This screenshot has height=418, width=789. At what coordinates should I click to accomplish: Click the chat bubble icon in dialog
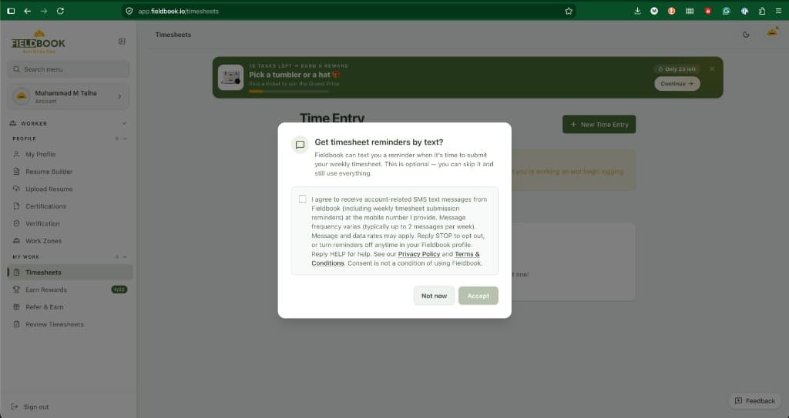(x=300, y=145)
